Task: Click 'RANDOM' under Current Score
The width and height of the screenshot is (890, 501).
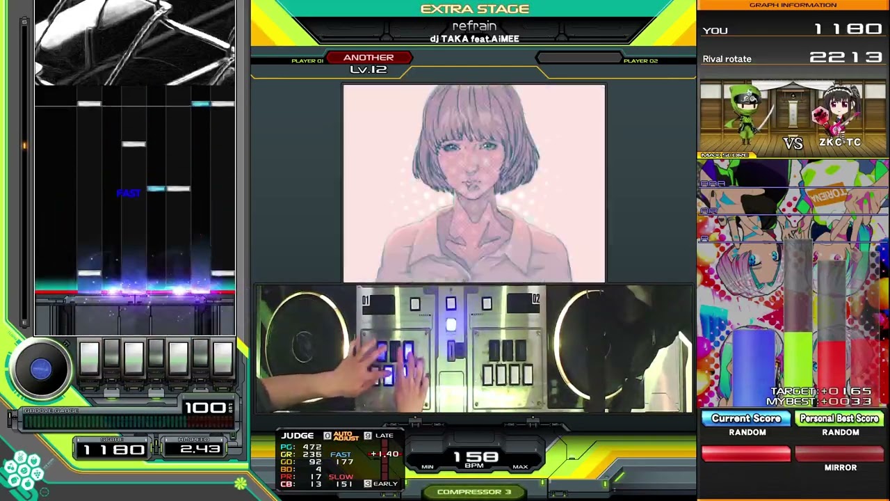Action: click(x=747, y=433)
